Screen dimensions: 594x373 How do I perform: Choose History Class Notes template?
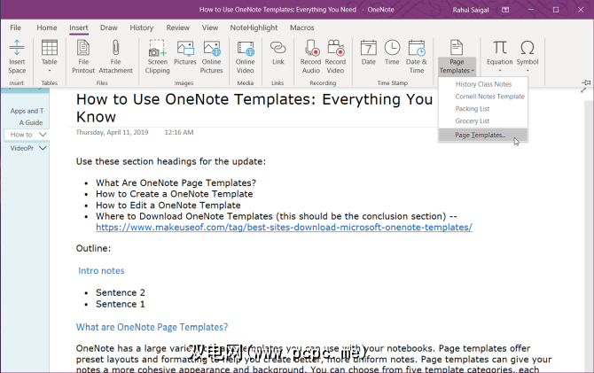[x=483, y=84]
